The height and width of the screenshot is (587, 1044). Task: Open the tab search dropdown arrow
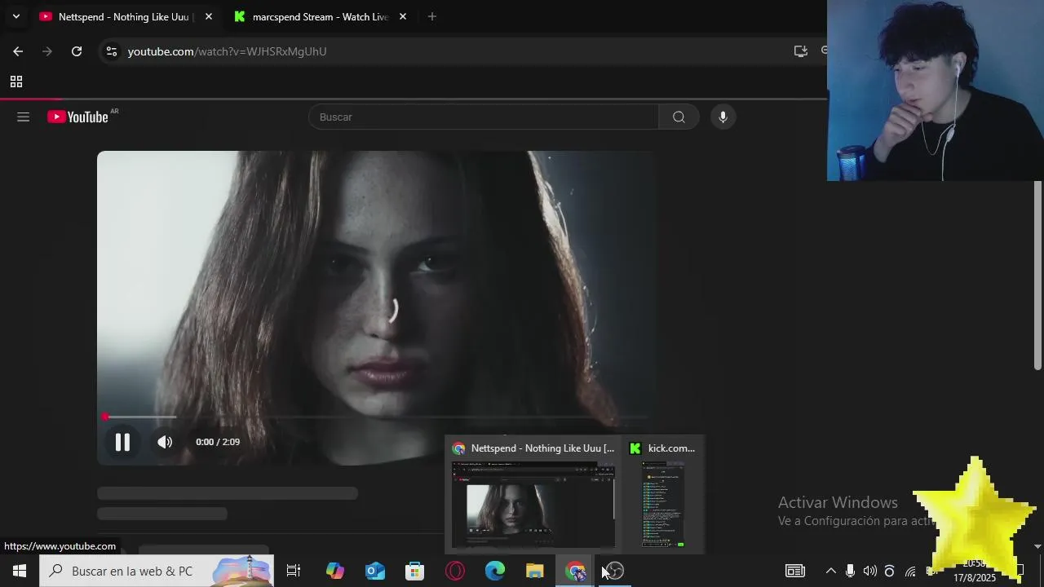point(15,16)
